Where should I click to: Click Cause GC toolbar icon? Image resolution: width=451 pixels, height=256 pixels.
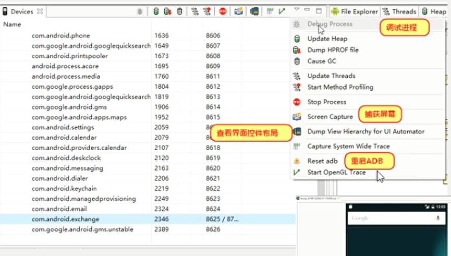179,11
